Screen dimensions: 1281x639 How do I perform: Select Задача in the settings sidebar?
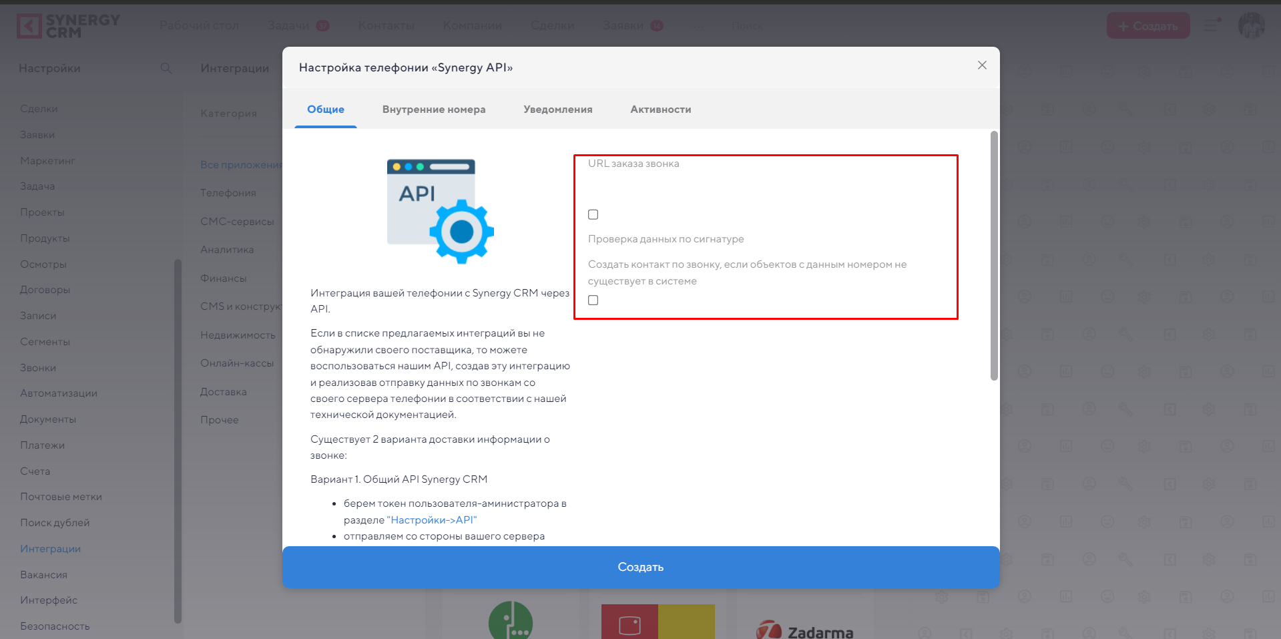(x=37, y=186)
